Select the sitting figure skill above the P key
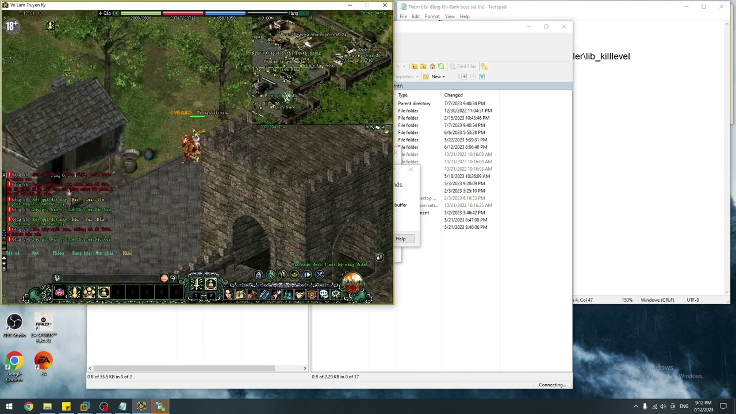Image resolution: width=736 pixels, height=414 pixels. click(211, 283)
